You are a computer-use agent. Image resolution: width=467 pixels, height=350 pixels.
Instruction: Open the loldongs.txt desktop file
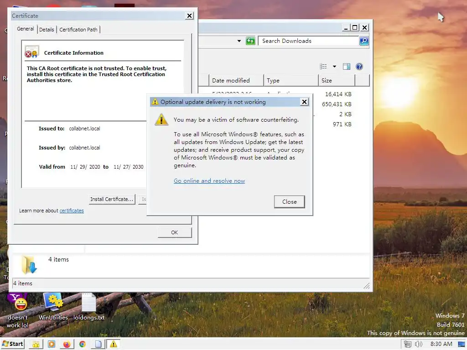coord(89,307)
